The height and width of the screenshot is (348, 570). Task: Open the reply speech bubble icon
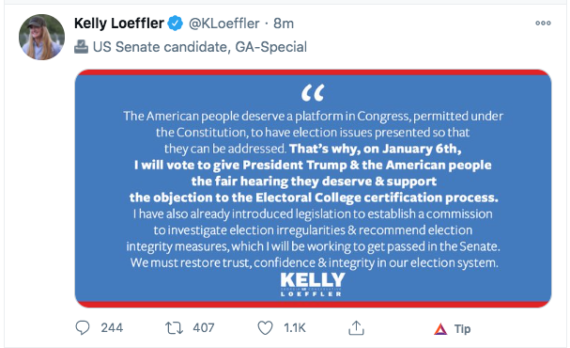pos(83,327)
